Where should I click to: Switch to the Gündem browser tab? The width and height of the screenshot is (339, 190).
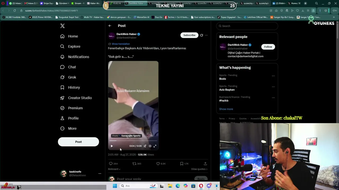(x=63, y=3)
